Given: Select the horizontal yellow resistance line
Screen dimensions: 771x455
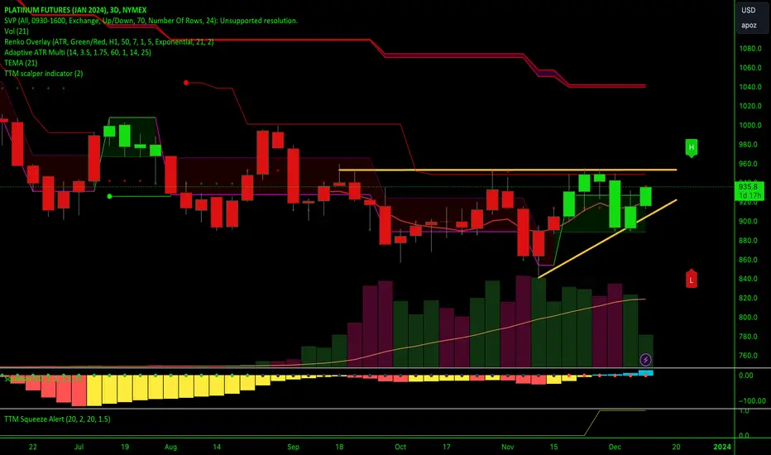Looking at the screenshot, I should click(508, 170).
